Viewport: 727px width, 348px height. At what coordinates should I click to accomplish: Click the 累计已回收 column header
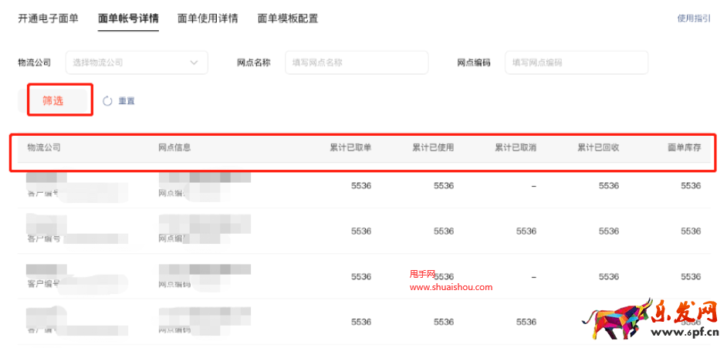pyautogui.click(x=598, y=147)
